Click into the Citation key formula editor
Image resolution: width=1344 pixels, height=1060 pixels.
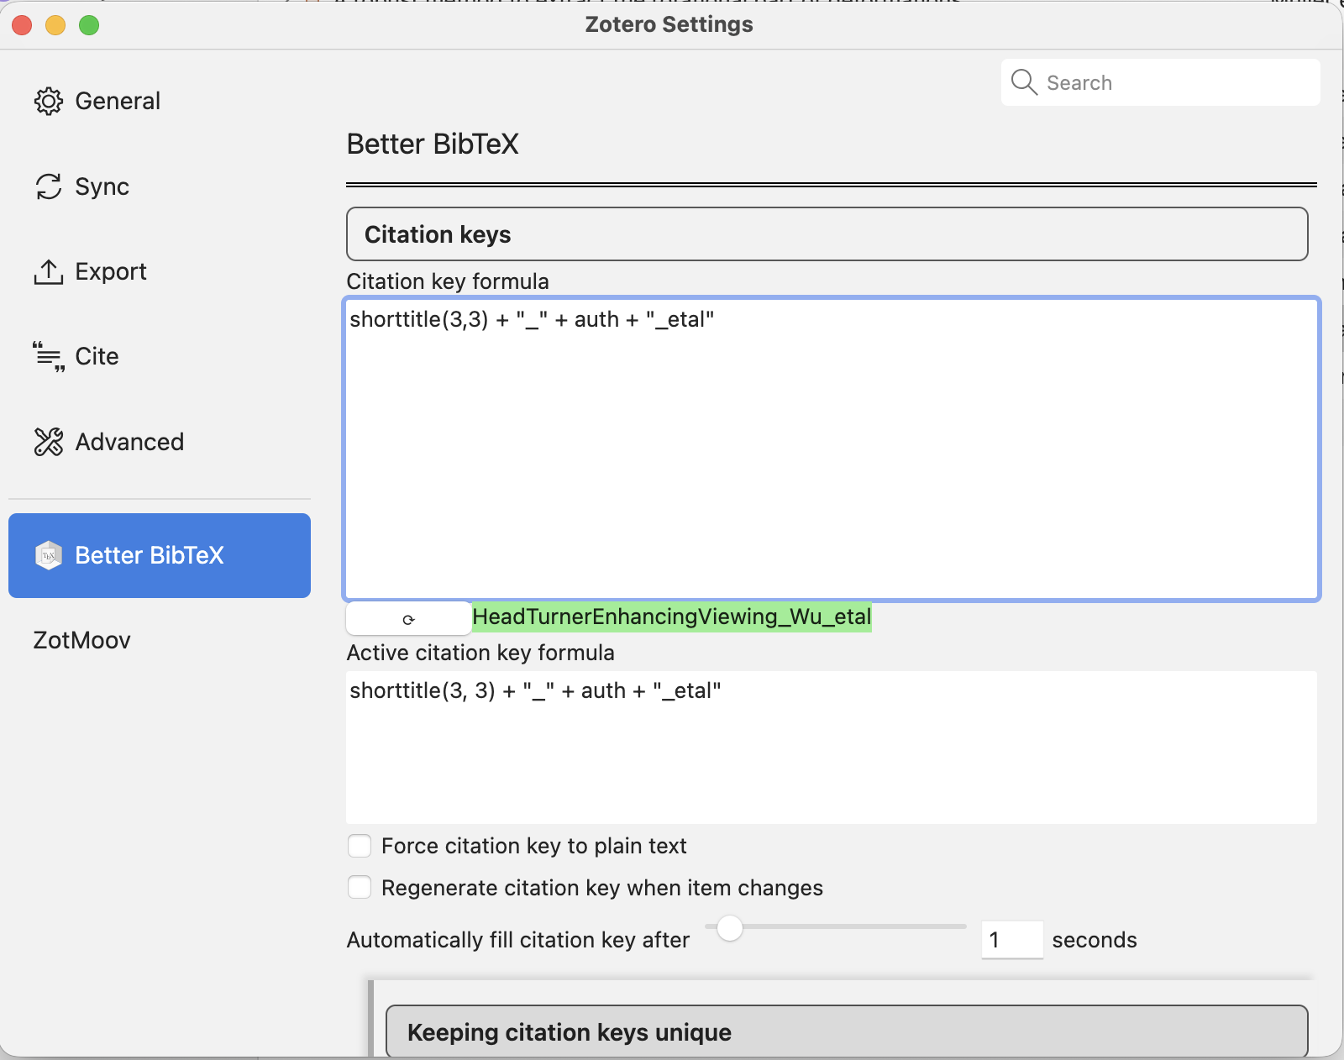tap(832, 449)
